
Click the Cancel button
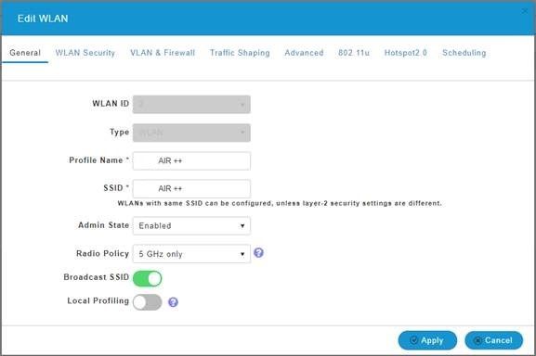pyautogui.click(x=493, y=340)
